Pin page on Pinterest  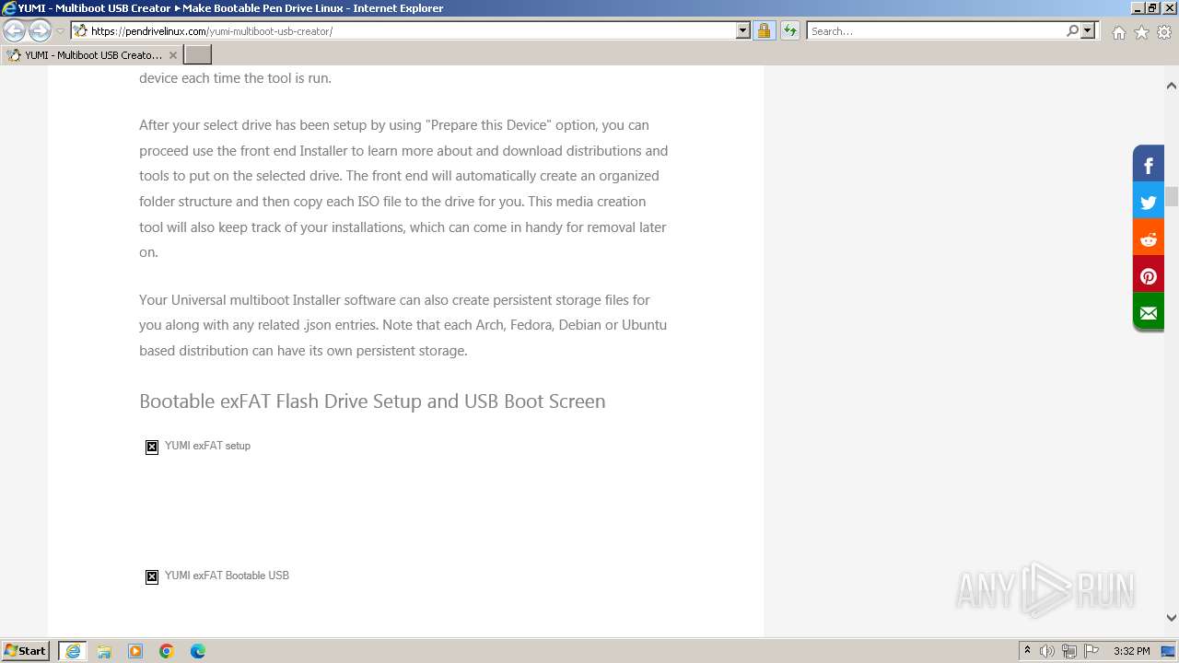click(x=1149, y=276)
